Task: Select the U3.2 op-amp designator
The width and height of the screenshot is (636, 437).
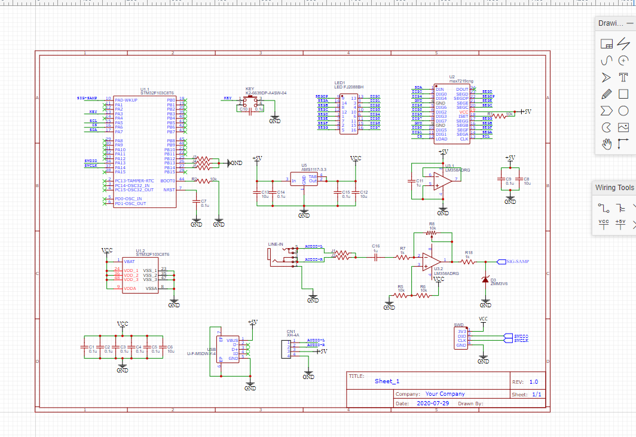Action: (439, 269)
